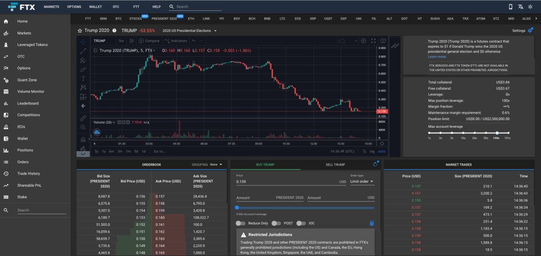
Task: Switch to the BUY TRUMP tab
Action: (265, 165)
